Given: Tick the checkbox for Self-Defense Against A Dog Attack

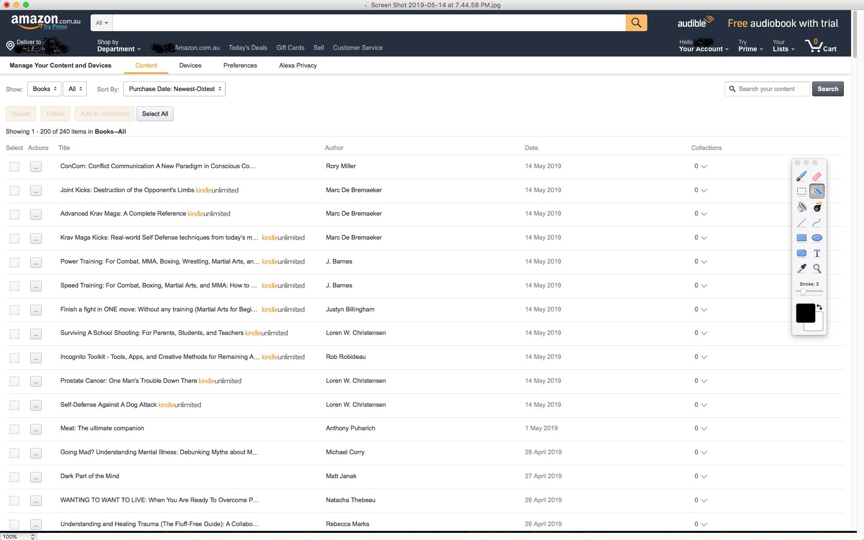Looking at the screenshot, I should [x=14, y=405].
